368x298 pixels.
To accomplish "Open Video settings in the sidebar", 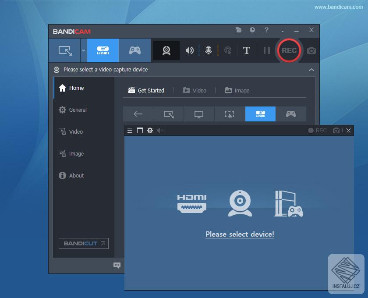I will (x=84, y=132).
